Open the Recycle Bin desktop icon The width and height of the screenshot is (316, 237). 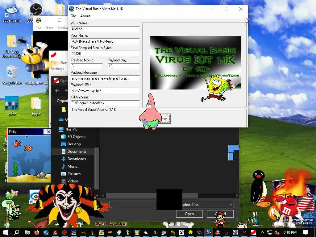click(12, 75)
